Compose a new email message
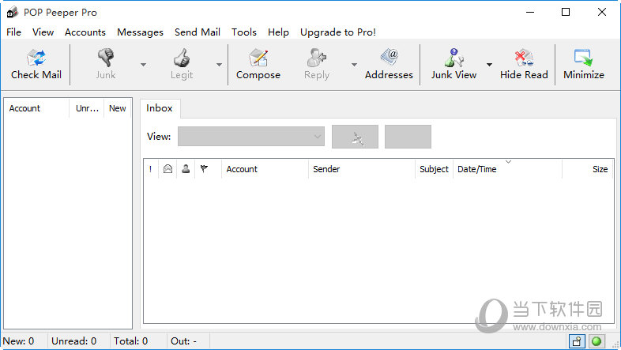Screen dimensions: 621x350 [258, 64]
